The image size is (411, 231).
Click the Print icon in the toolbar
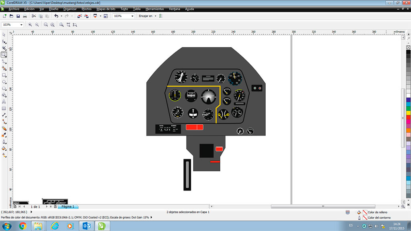coord(25,16)
